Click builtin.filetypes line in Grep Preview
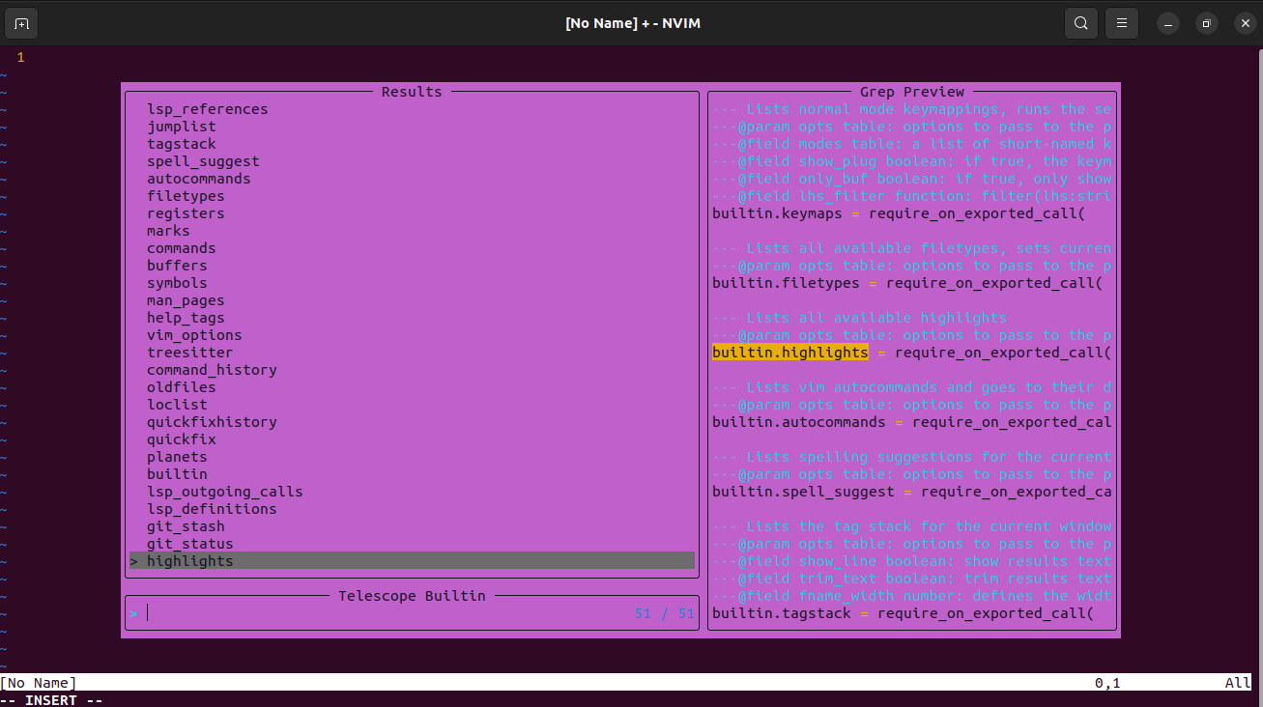This screenshot has height=707, width=1263. pyautogui.click(x=907, y=283)
